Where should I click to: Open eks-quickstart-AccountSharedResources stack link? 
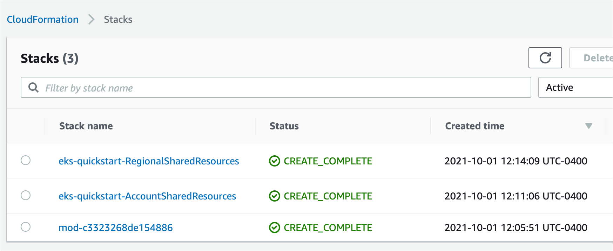(x=147, y=196)
